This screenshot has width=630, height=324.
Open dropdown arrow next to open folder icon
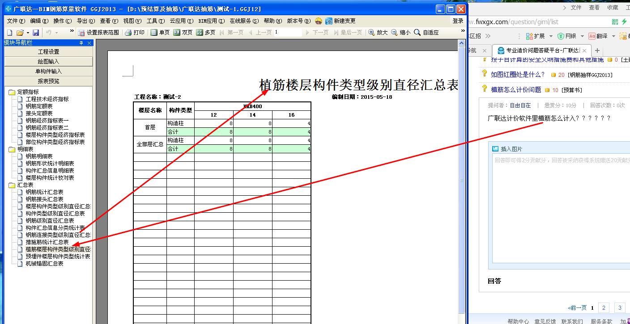[28, 33]
